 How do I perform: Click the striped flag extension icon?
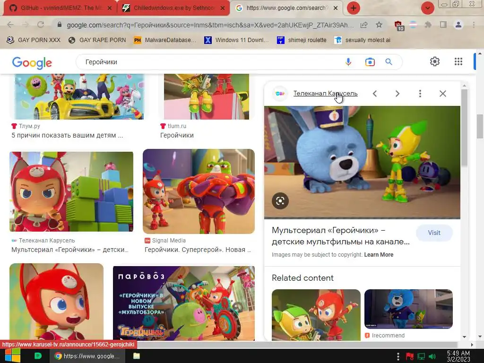tap(413, 25)
